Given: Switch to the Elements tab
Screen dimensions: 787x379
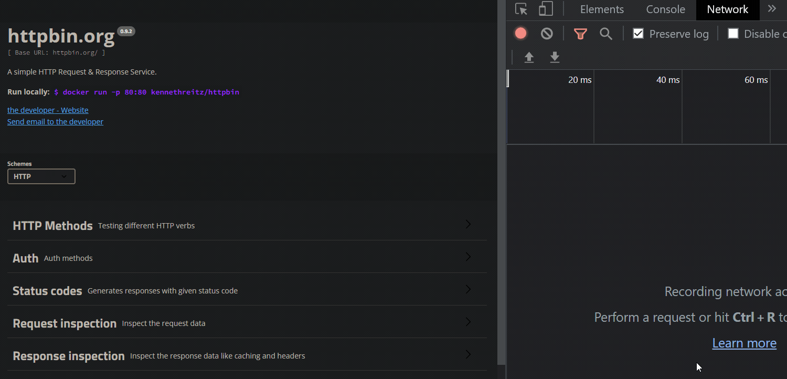Looking at the screenshot, I should pos(602,9).
